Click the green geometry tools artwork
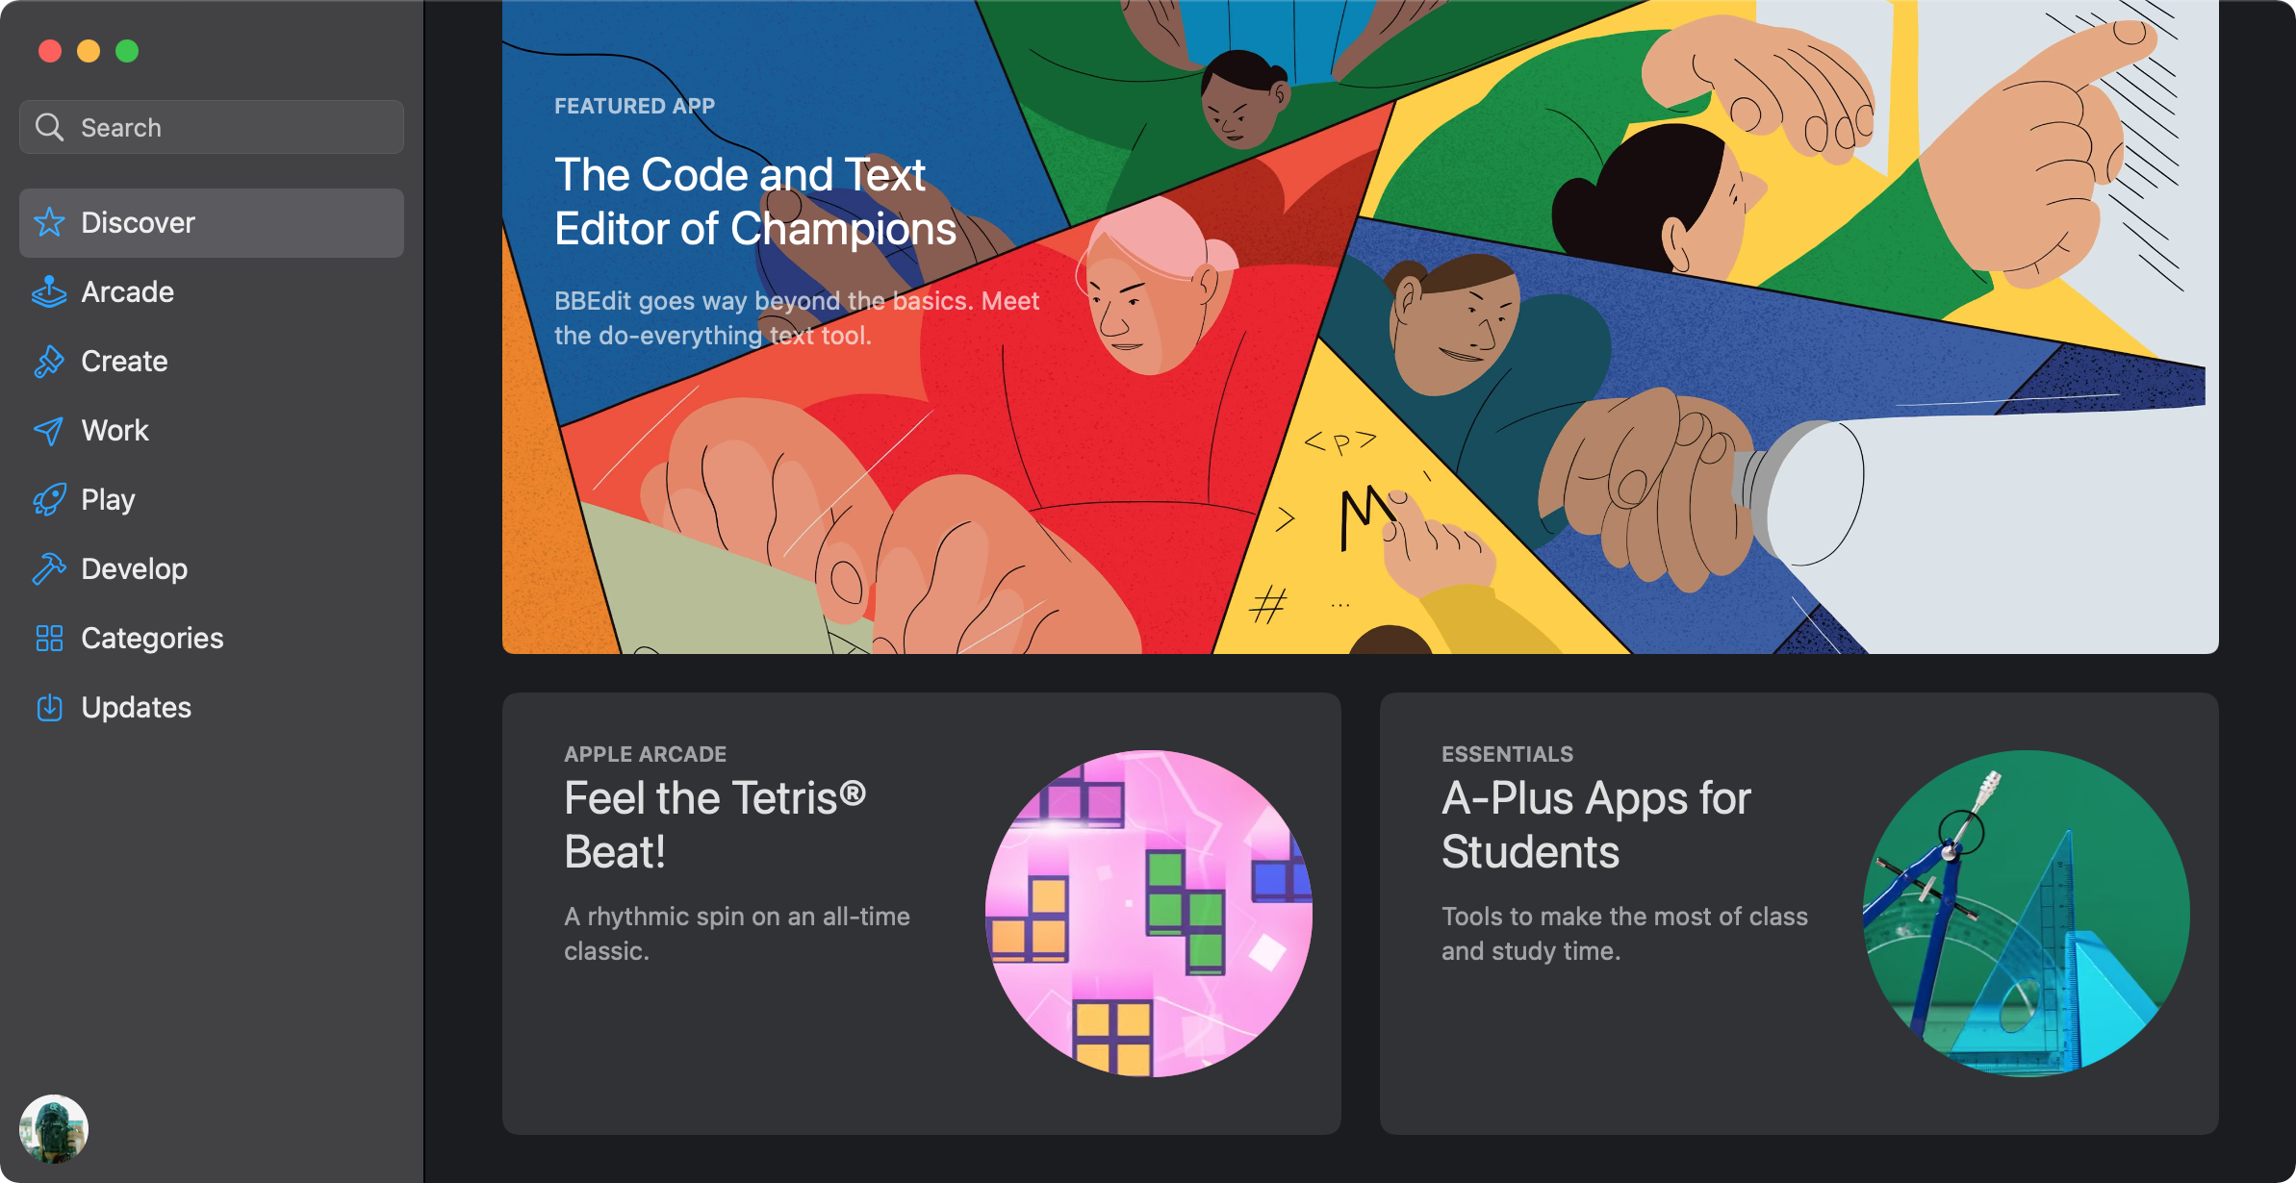Screen dimensions: 2296x1183 tap(2027, 914)
